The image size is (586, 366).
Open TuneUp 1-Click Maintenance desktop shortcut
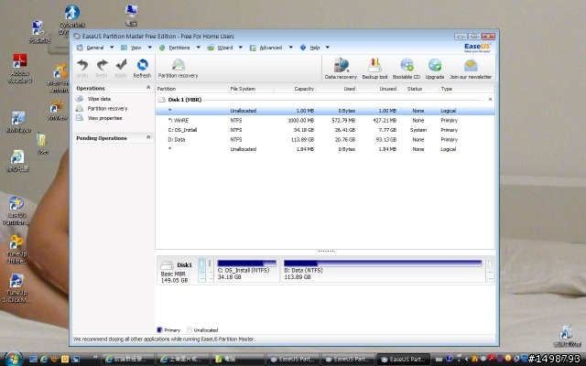click(x=16, y=288)
